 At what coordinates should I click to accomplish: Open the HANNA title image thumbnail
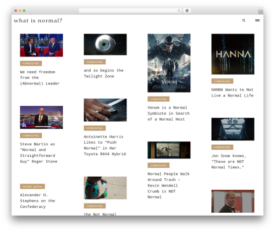coord(233,54)
